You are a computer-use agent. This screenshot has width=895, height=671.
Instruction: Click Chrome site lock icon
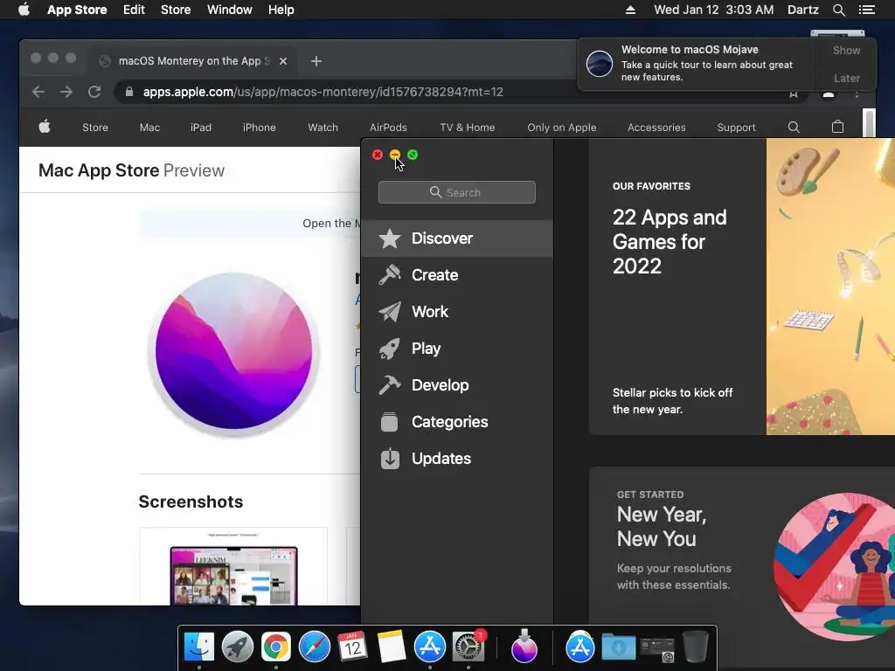pos(129,92)
